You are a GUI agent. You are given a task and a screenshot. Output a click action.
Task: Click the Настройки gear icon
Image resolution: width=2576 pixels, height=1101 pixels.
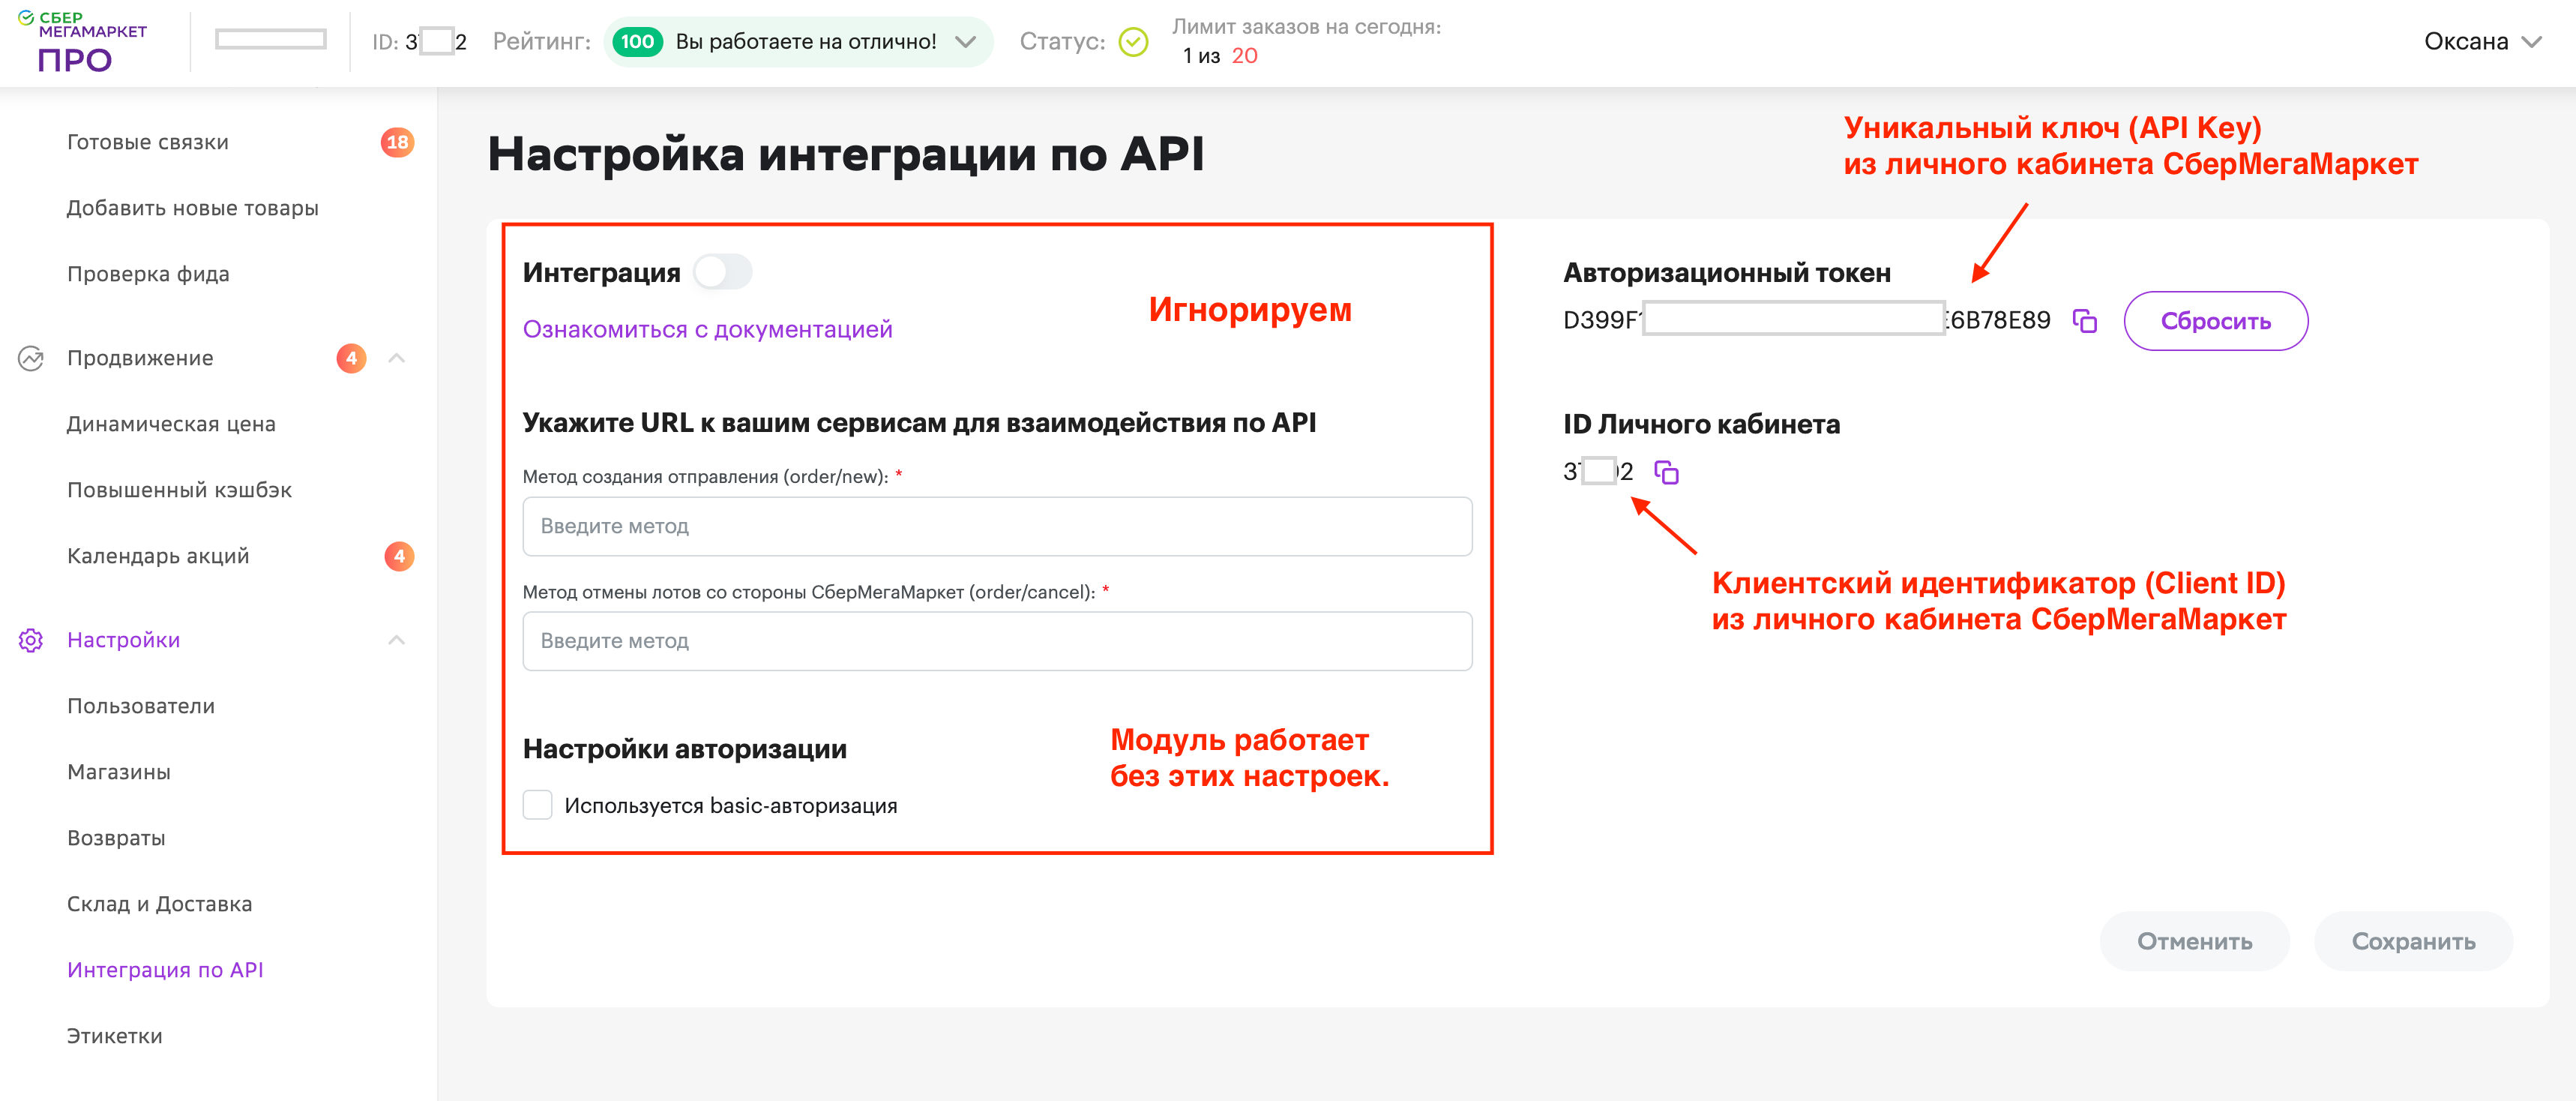[31, 640]
